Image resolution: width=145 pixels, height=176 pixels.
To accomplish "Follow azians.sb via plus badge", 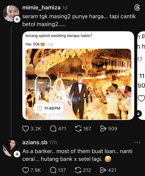I will (x=17, y=154).
